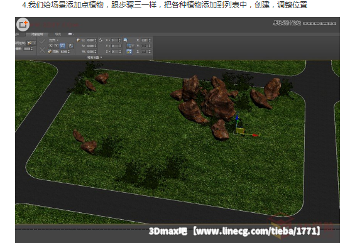Click the rotation X value field
Viewport: 345px width, 243px height.
tap(115, 40)
